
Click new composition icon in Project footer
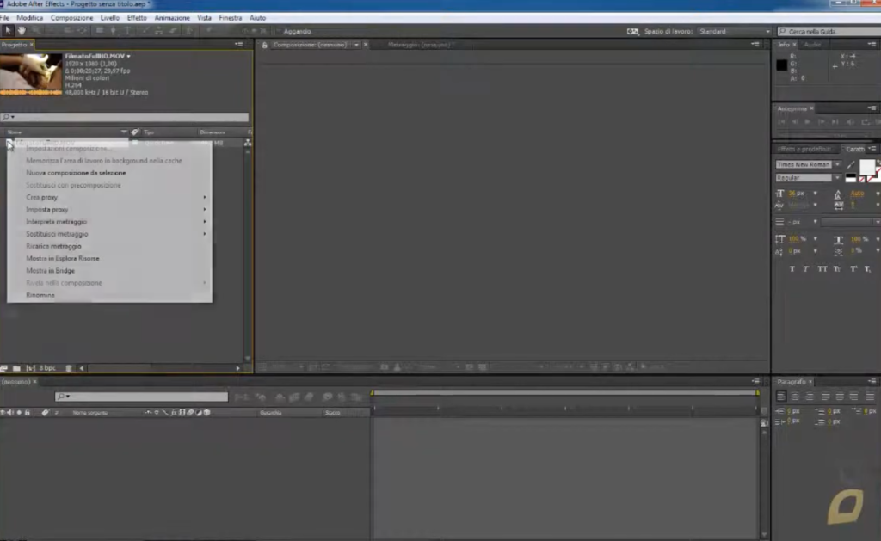click(30, 368)
